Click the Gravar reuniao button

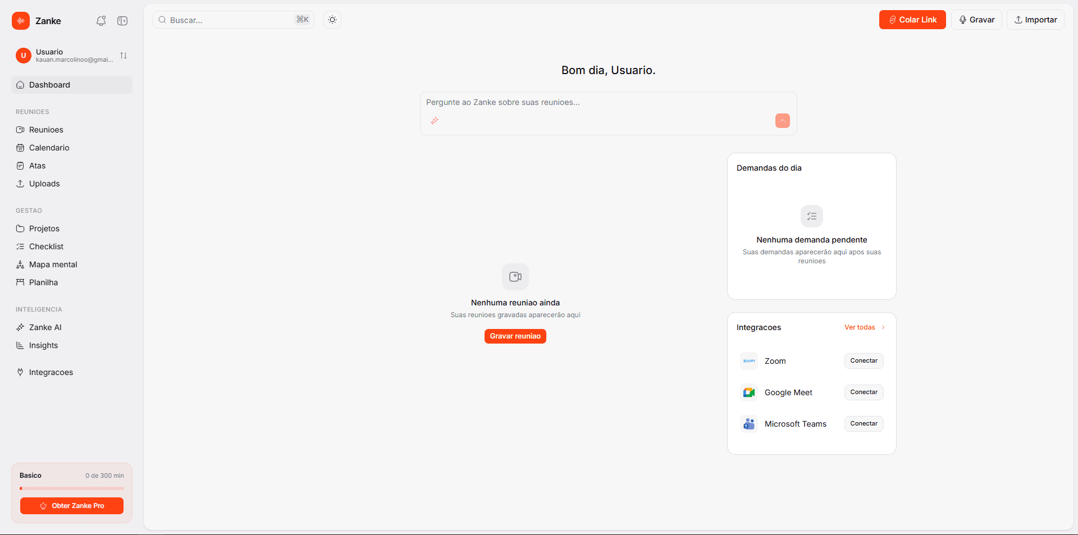(515, 336)
